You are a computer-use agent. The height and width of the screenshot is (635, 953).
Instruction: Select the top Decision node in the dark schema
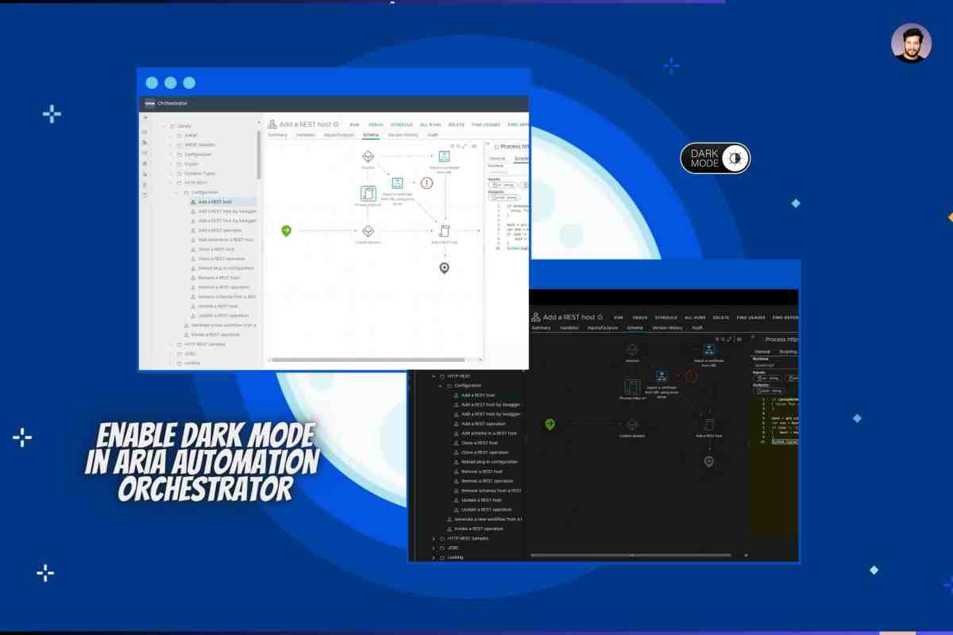[632, 349]
